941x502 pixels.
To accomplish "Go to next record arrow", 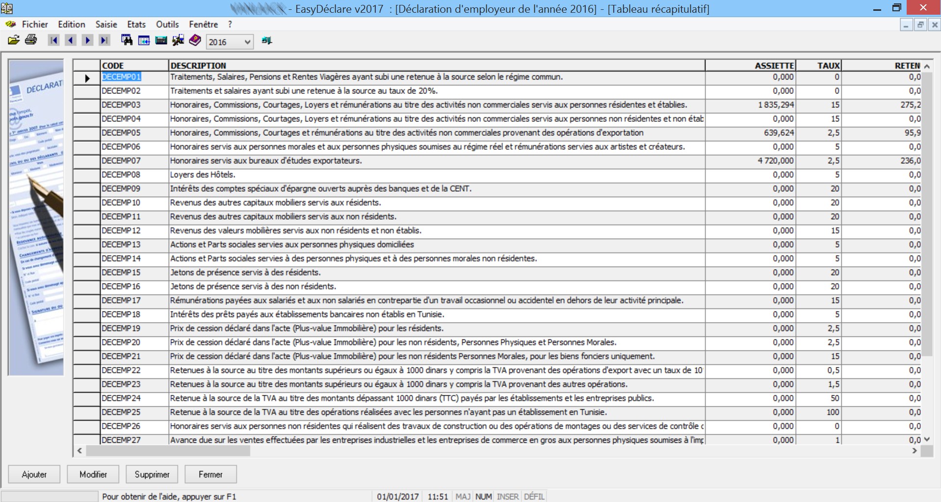I will pos(87,41).
